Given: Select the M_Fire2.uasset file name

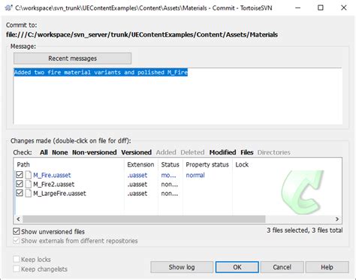Looking at the screenshot, I should pyautogui.click(x=54, y=185).
